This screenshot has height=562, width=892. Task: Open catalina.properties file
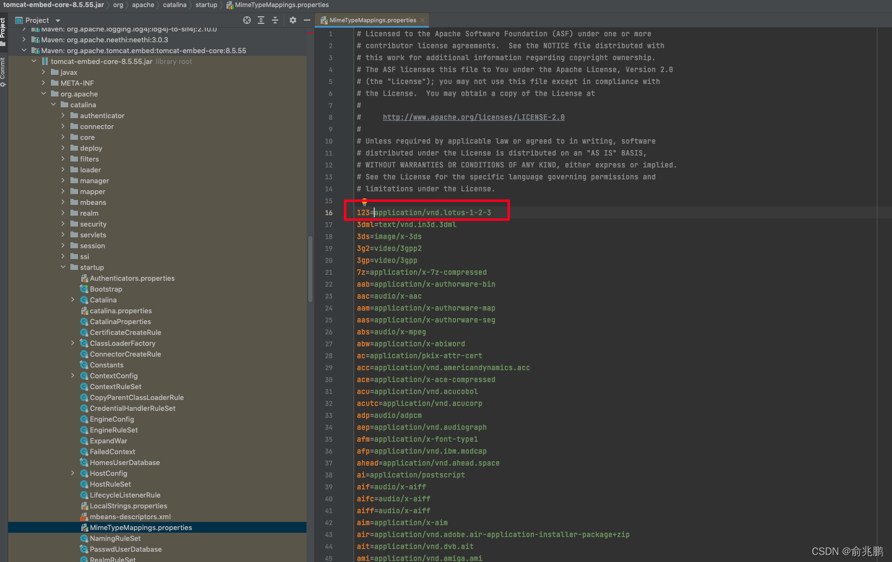click(x=121, y=311)
